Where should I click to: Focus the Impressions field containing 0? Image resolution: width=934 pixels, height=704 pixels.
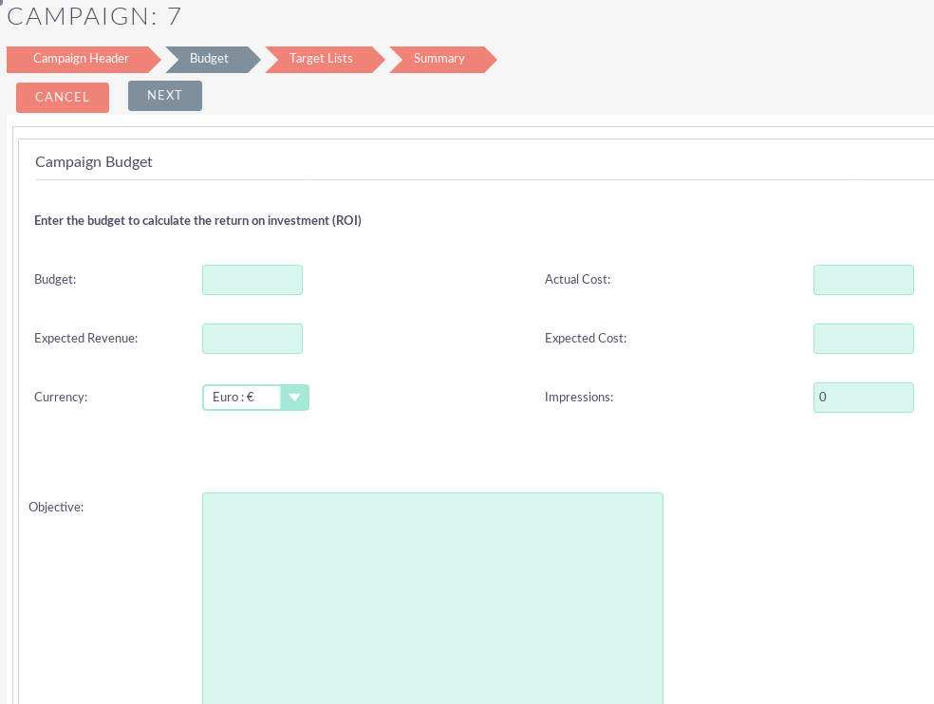(x=863, y=398)
